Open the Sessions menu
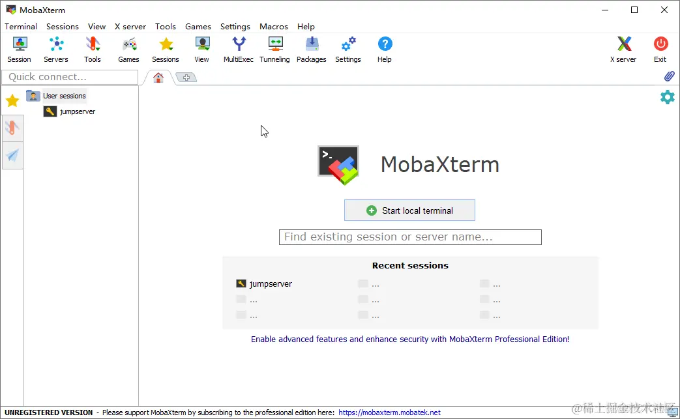Viewport: 680px width, 419px height. pyautogui.click(x=63, y=27)
